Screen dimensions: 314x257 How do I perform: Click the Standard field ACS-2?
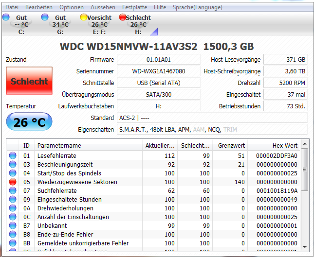pos(212,118)
